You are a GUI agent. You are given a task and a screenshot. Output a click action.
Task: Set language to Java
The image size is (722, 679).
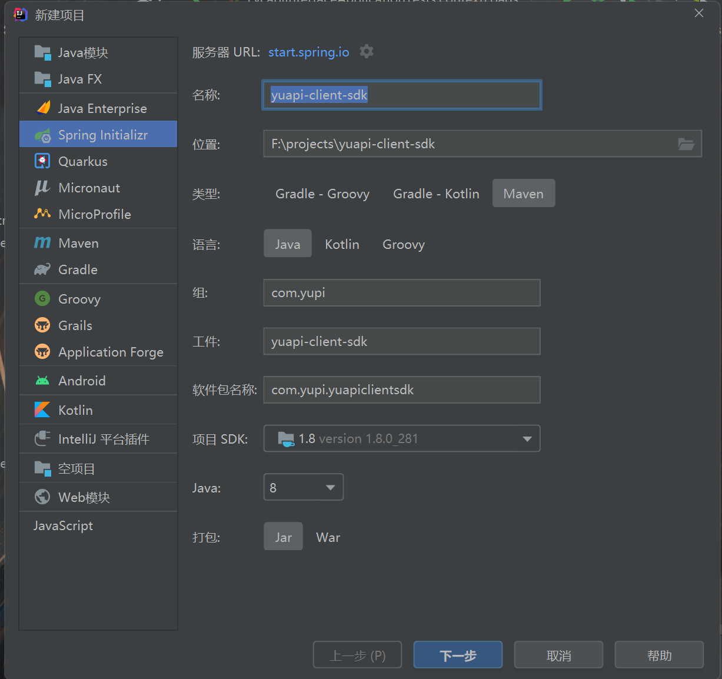(288, 244)
